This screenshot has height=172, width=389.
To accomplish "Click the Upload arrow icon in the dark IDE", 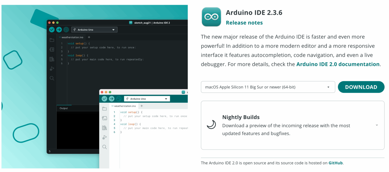I will (59, 30).
